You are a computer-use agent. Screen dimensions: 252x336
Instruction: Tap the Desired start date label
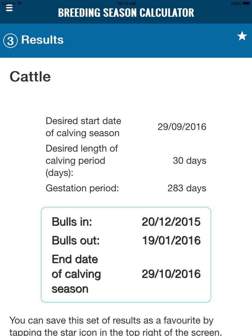pos(83,127)
